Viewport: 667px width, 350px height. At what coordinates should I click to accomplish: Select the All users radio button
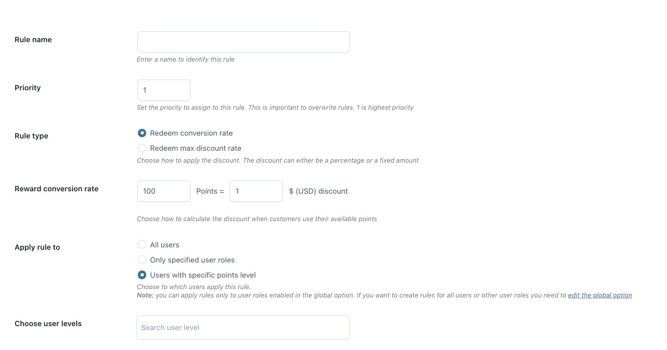(x=142, y=245)
